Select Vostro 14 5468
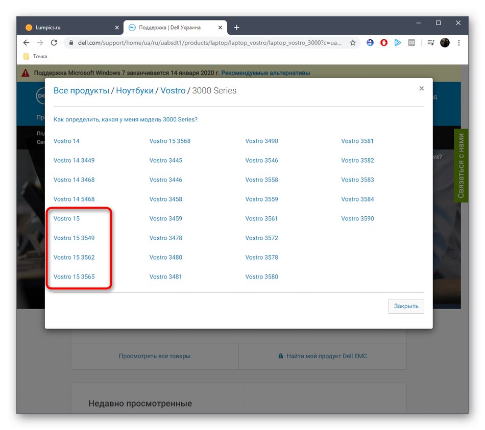The height and width of the screenshot is (430, 485). click(74, 199)
